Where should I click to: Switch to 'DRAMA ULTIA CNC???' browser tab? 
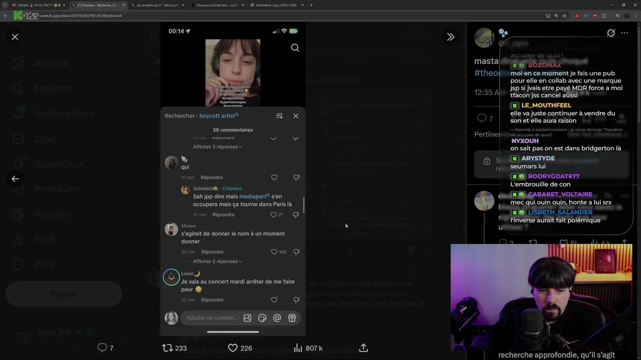(x=39, y=5)
